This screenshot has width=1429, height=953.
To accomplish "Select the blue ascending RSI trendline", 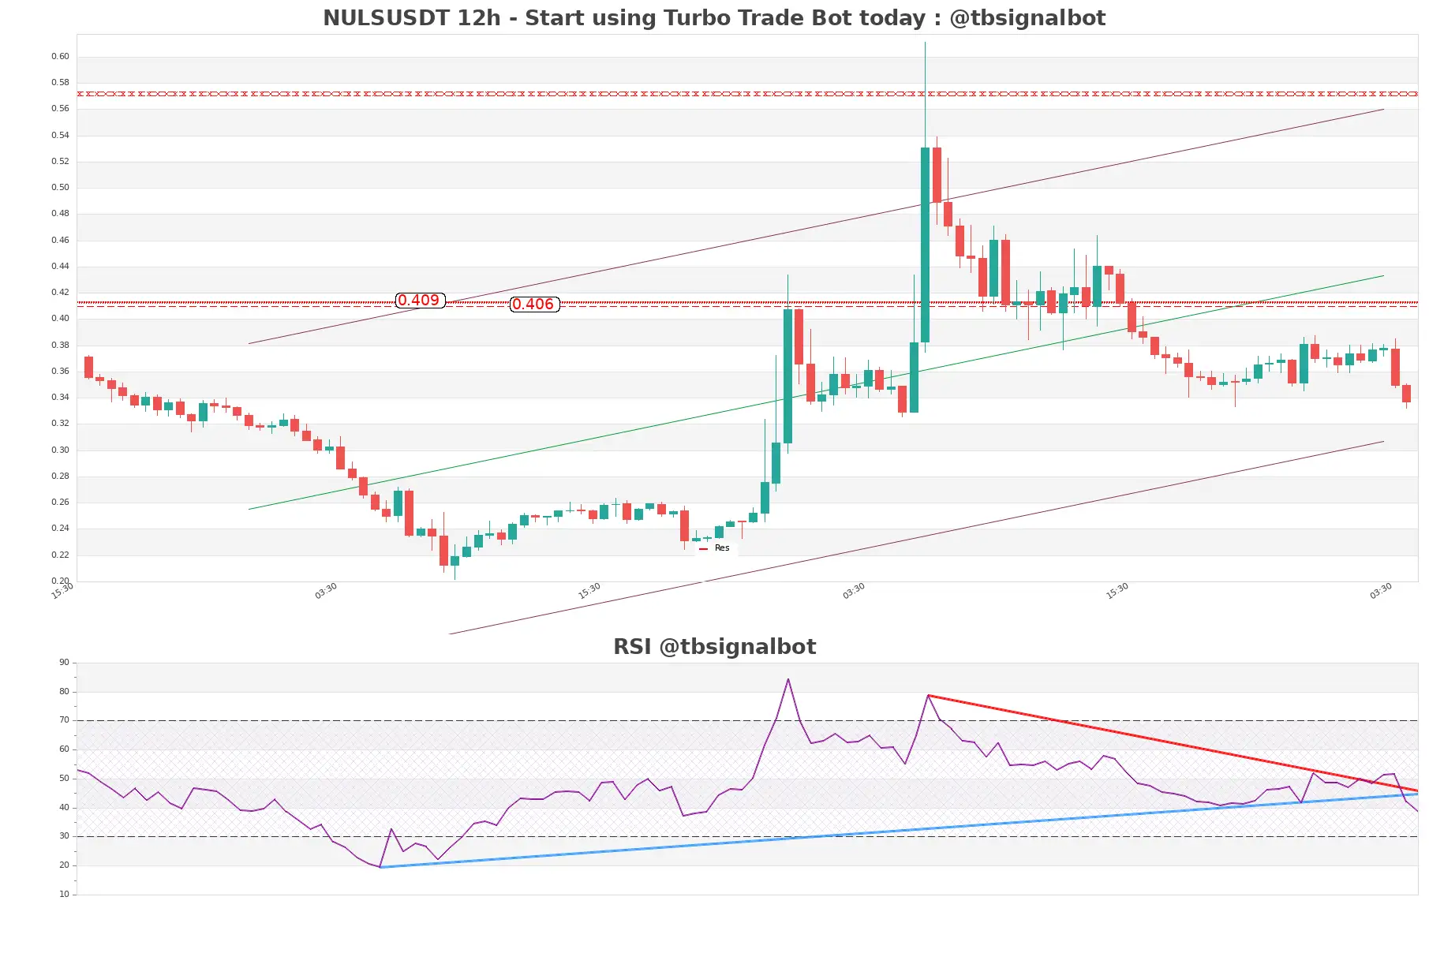I will click(899, 831).
